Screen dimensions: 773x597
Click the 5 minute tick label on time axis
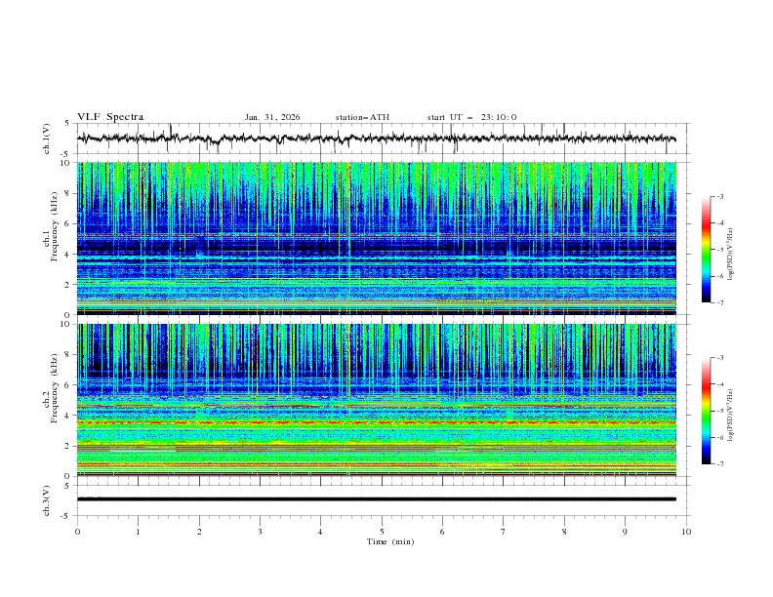pyautogui.click(x=383, y=532)
